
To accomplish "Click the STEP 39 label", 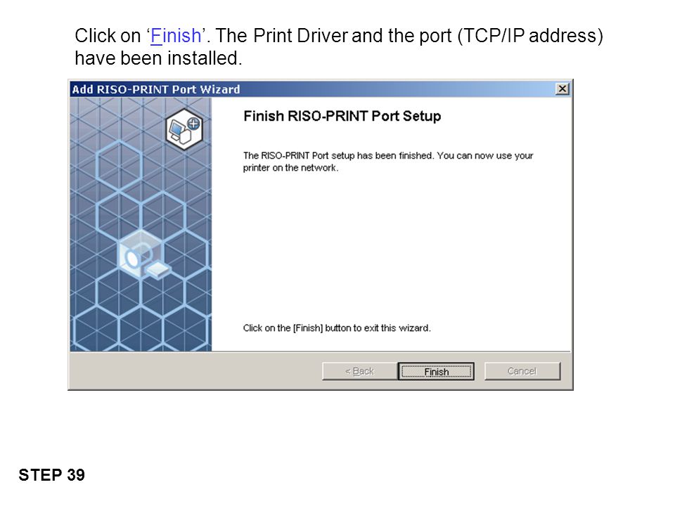I will pyautogui.click(x=51, y=475).
